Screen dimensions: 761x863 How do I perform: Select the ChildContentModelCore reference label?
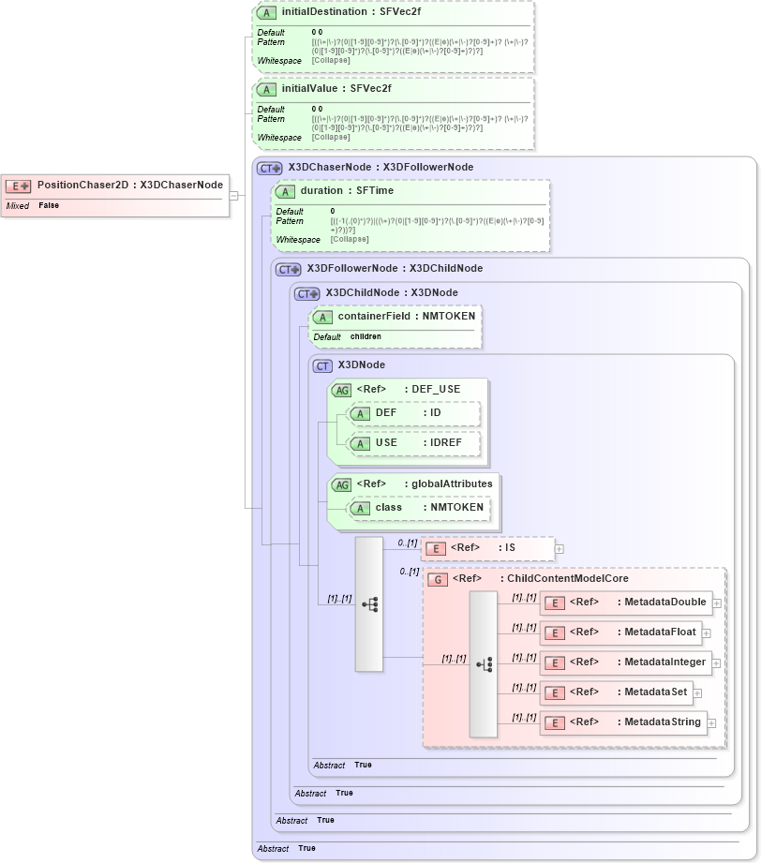[540, 578]
